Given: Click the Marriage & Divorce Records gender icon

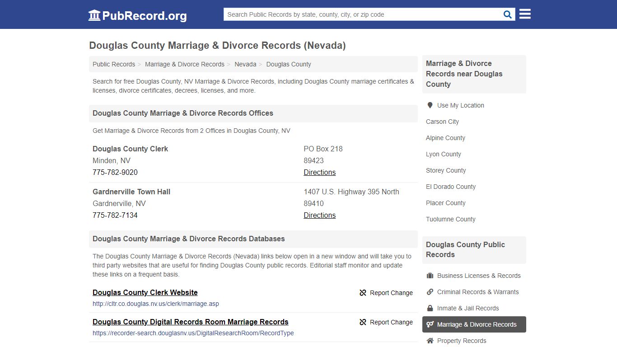Looking at the screenshot, I should (x=430, y=324).
